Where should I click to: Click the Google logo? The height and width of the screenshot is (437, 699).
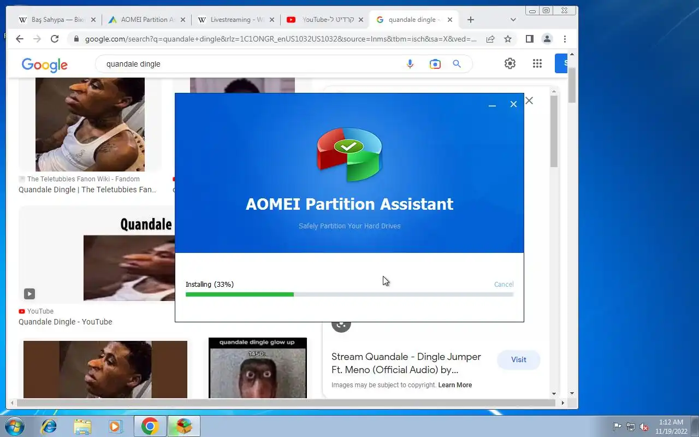(x=45, y=64)
